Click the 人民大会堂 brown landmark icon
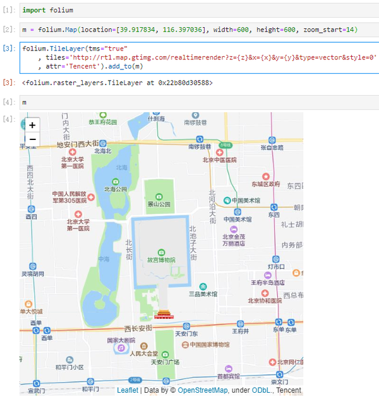Image resolution: width=379 pixels, height=401 pixels. click(x=144, y=346)
